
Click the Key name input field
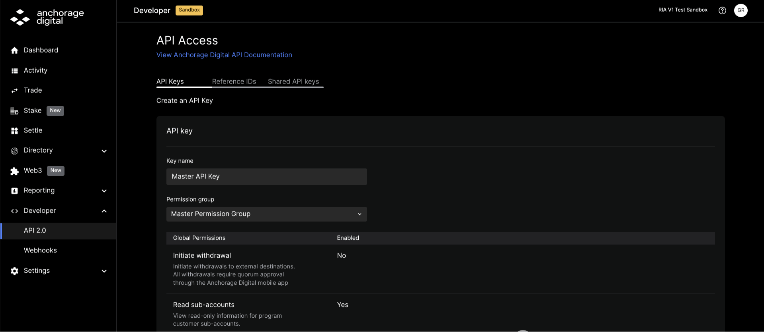click(x=267, y=177)
